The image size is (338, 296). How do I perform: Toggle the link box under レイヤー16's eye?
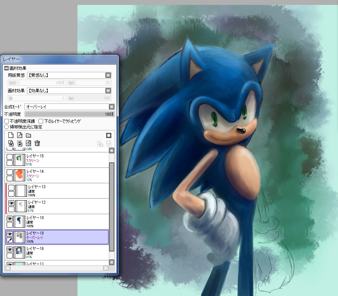point(9,256)
